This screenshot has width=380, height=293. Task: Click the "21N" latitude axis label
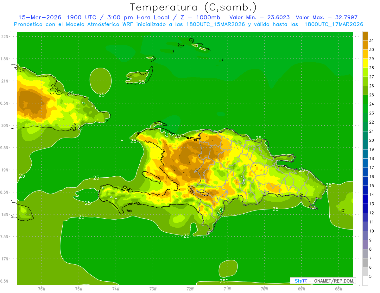coord(5,81)
